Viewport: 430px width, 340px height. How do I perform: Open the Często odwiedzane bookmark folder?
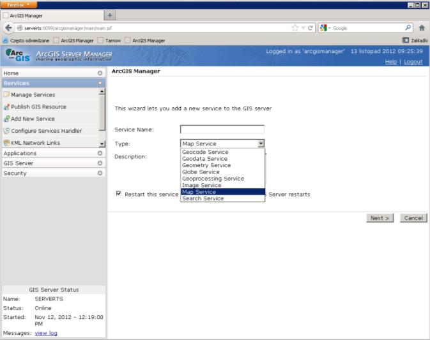coord(26,41)
